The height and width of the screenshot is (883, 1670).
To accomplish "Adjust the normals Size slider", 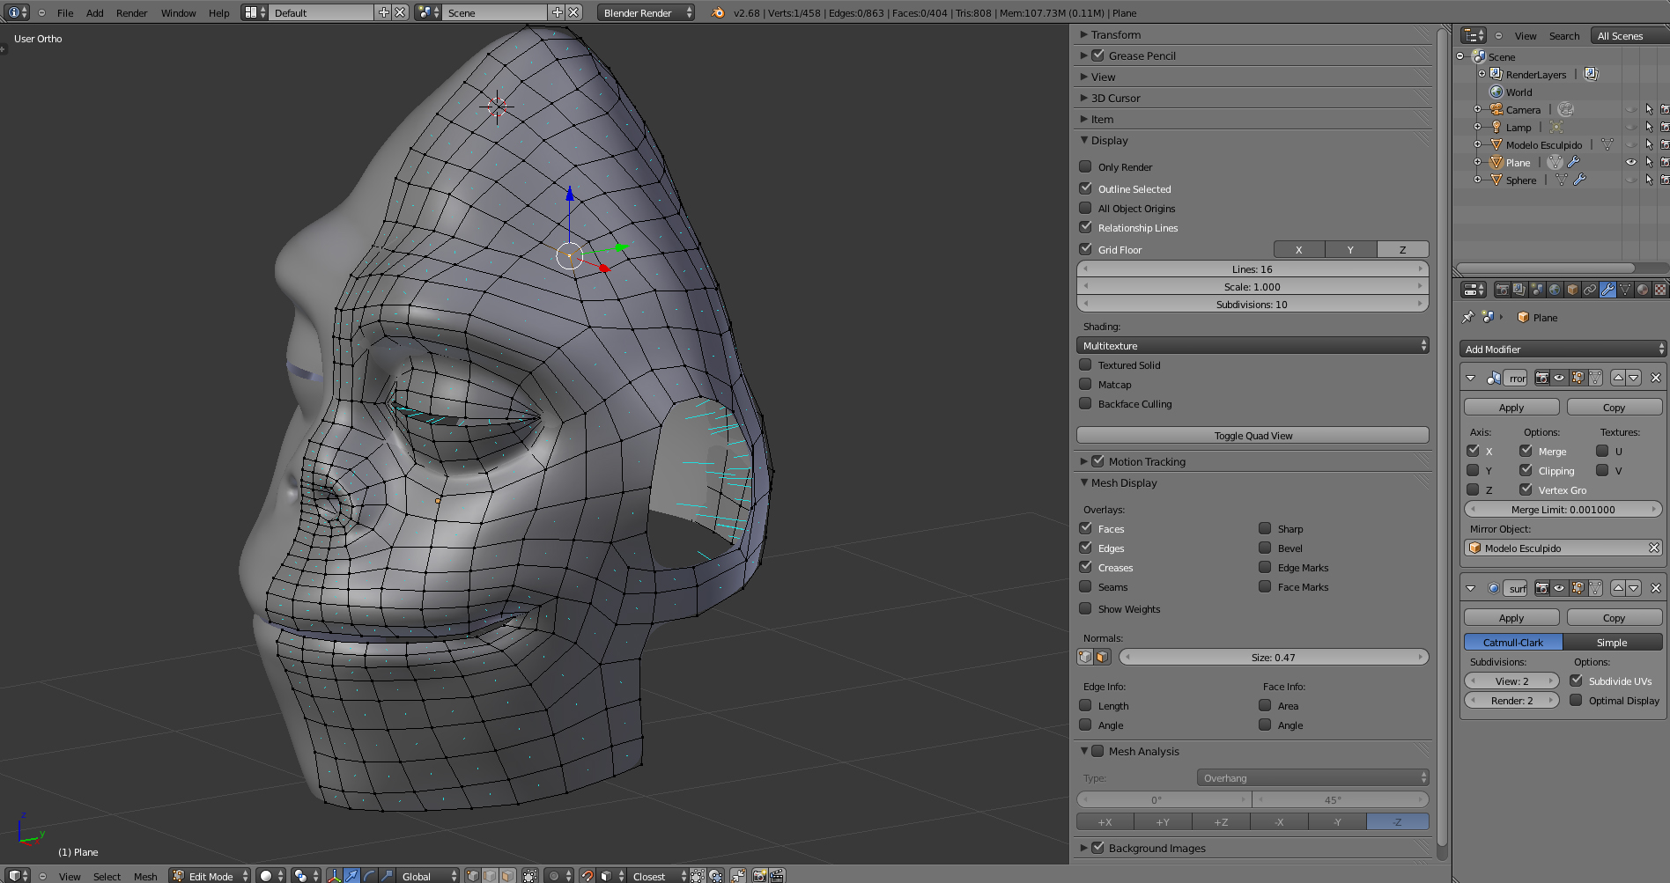I will 1273,657.
